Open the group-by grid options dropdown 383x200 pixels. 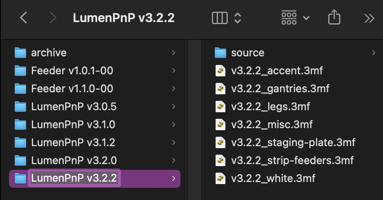tap(295, 18)
